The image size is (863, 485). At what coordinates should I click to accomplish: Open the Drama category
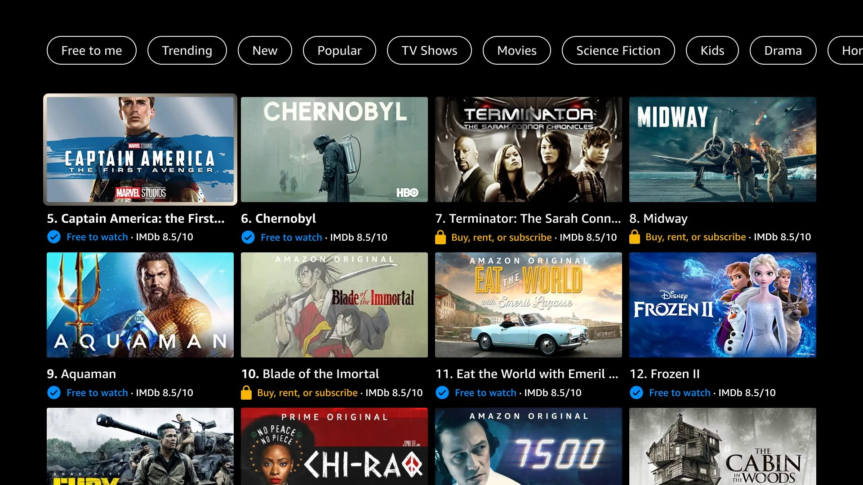pyautogui.click(x=783, y=50)
